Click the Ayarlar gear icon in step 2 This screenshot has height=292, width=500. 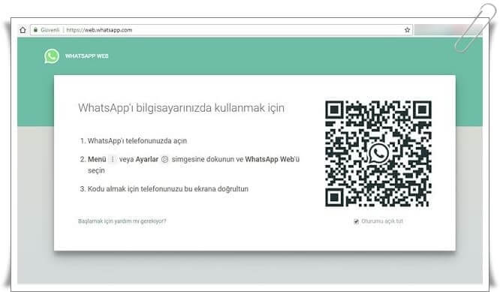tap(164, 159)
